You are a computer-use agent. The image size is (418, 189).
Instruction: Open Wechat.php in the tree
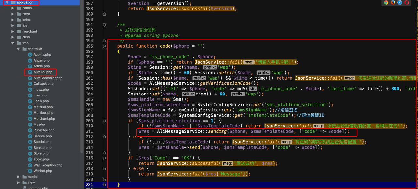(43, 171)
